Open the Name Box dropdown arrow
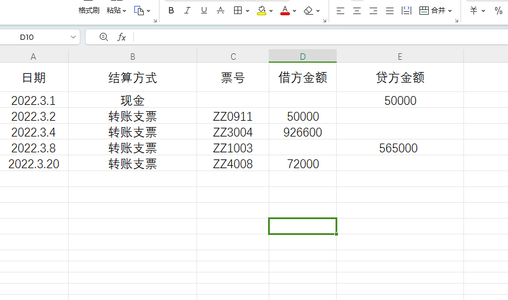This screenshot has width=508, height=300. (73, 37)
